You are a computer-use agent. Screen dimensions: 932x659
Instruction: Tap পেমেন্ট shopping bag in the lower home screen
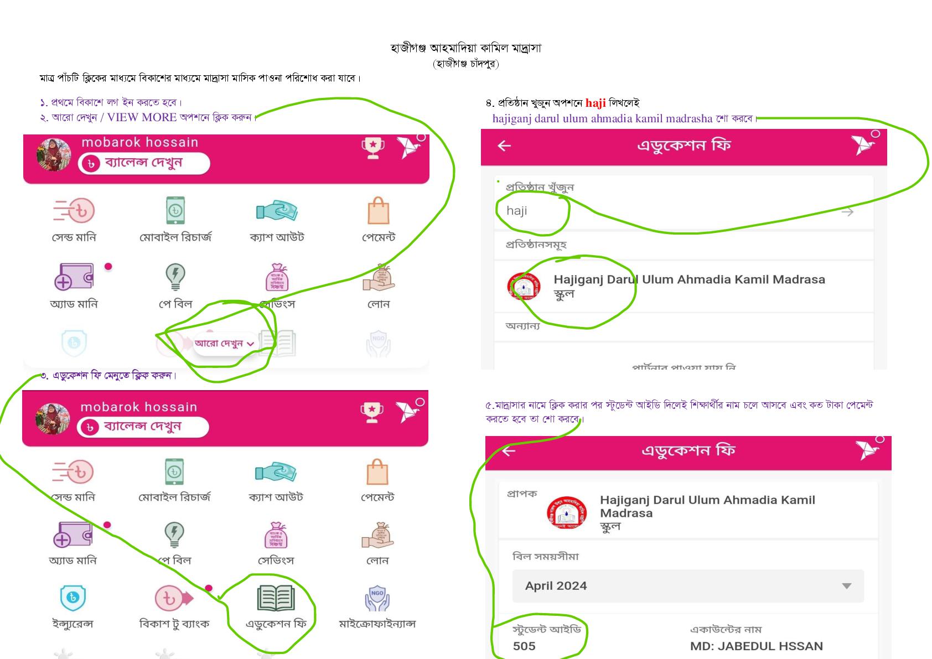(x=377, y=472)
